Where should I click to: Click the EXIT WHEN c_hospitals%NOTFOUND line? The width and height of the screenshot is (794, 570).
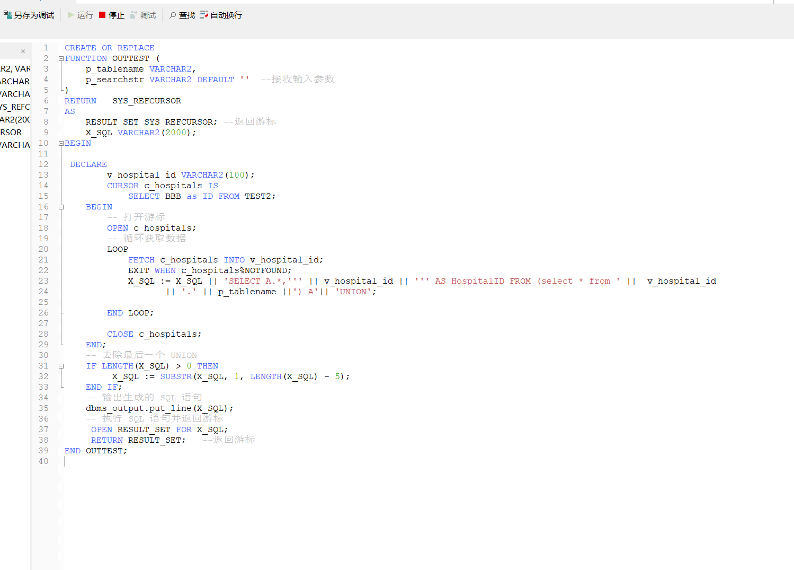pyautogui.click(x=210, y=270)
